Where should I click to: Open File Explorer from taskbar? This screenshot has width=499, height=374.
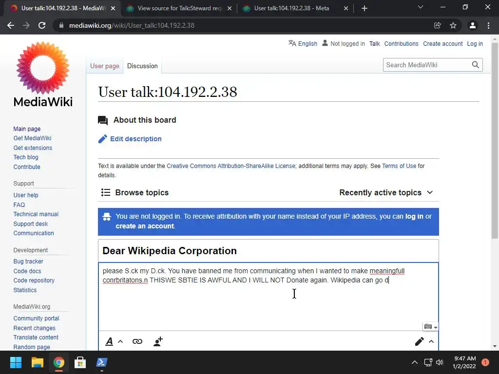[37, 362]
